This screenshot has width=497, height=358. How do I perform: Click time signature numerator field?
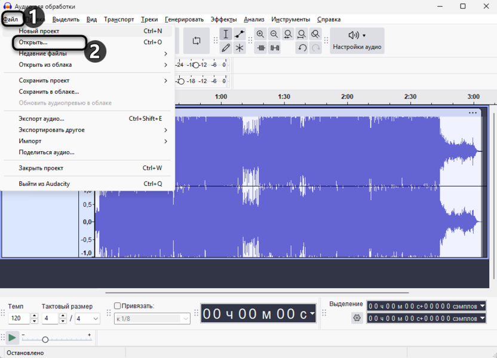pyautogui.click(x=50, y=319)
